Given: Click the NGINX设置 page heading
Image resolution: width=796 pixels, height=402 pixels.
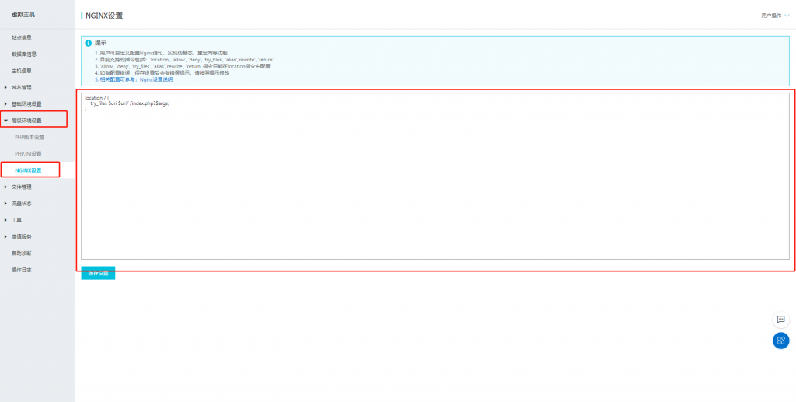Looking at the screenshot, I should [x=104, y=16].
